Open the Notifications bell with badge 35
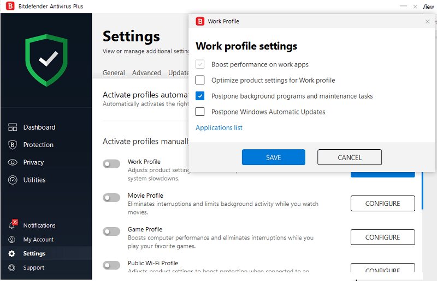This screenshot has height=281, width=437. tap(13, 224)
